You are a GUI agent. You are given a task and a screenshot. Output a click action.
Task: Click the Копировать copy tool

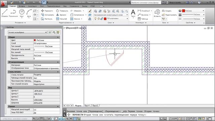coord(47,15)
